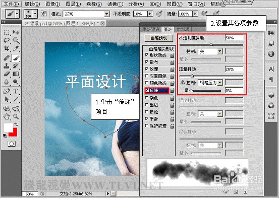279x198 pixels.
Task: Open the 滤镜(T) menu
Action: pos(116,4)
